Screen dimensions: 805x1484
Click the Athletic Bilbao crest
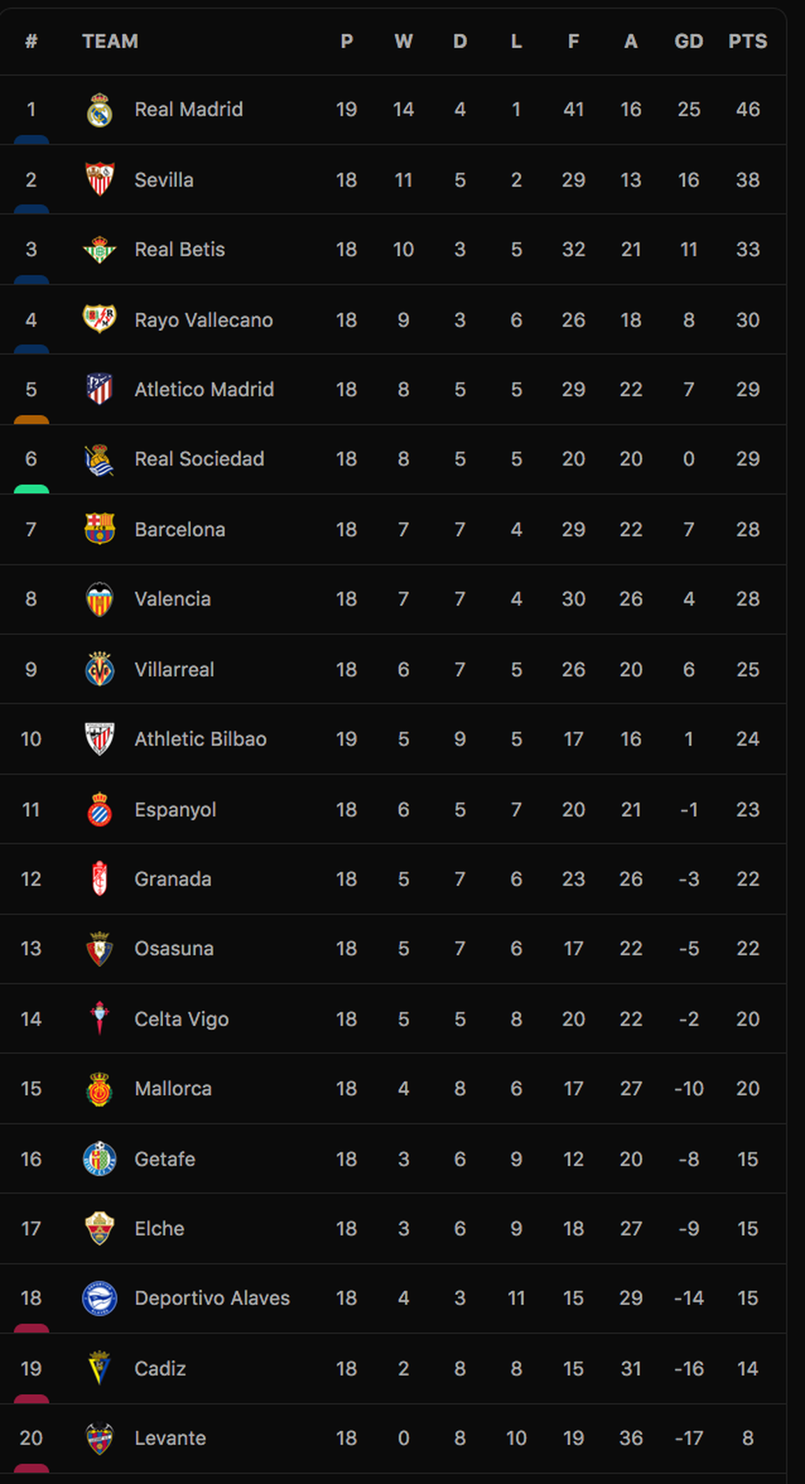click(x=100, y=739)
